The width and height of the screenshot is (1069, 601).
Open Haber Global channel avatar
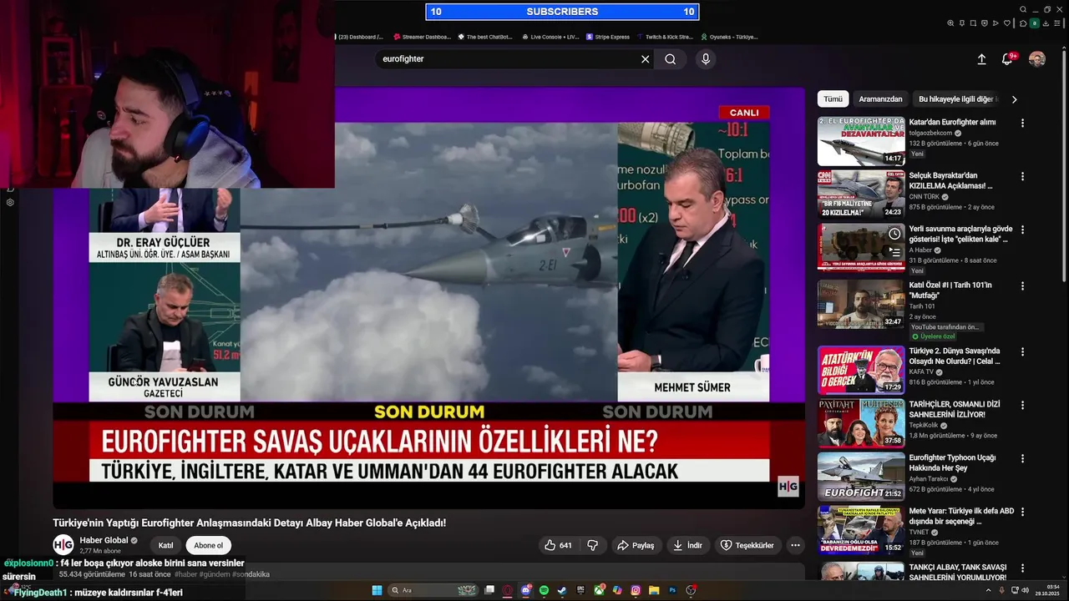[63, 545]
